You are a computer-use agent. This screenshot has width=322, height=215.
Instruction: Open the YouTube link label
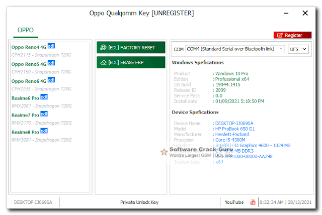(x=234, y=202)
